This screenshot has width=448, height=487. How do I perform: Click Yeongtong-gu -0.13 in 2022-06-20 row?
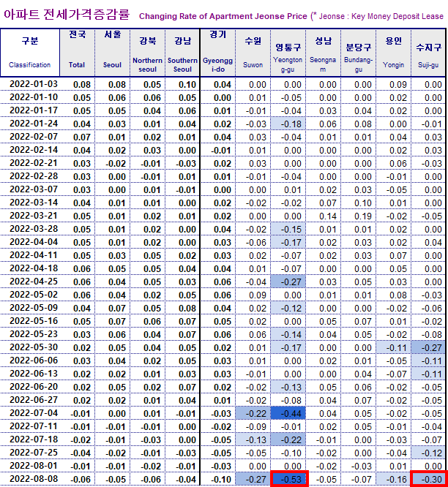point(288,387)
